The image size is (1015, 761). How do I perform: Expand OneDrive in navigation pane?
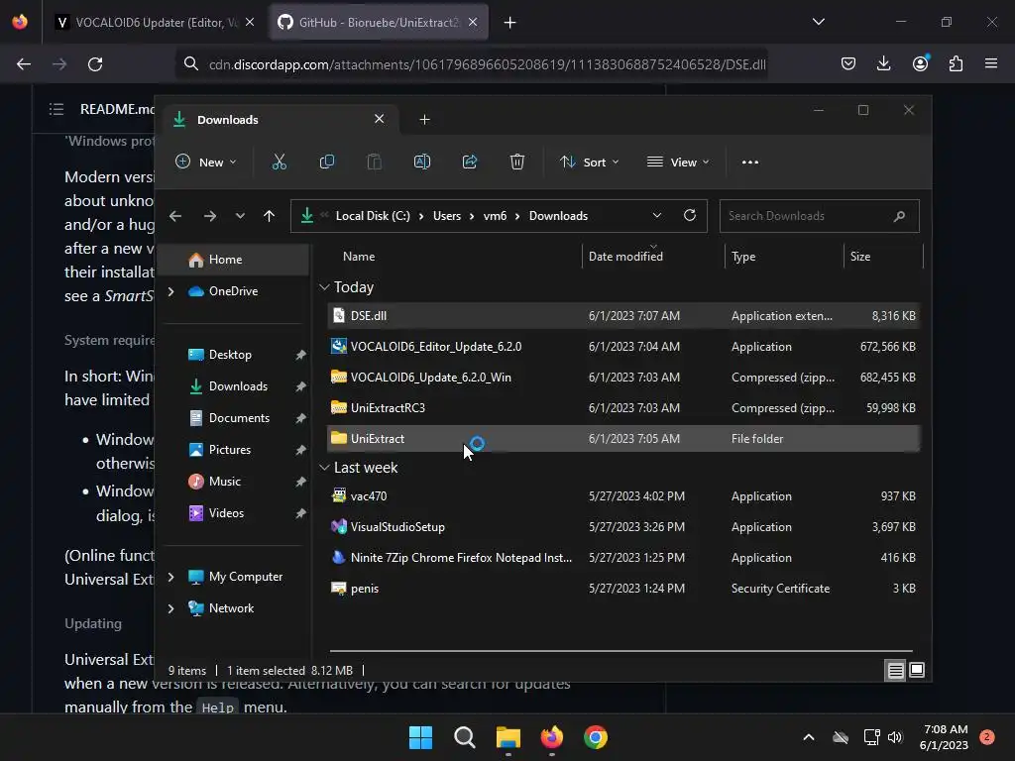pyautogui.click(x=170, y=291)
